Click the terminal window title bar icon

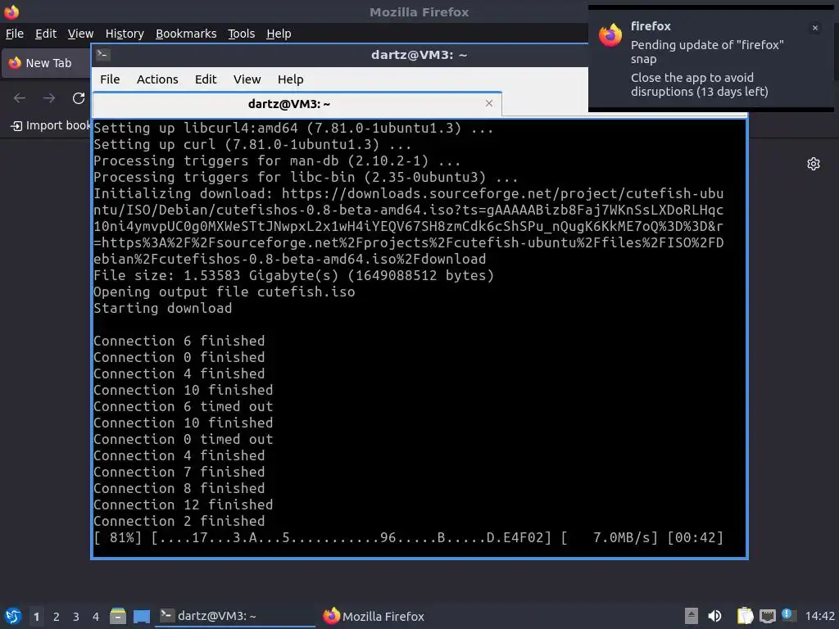pos(103,55)
